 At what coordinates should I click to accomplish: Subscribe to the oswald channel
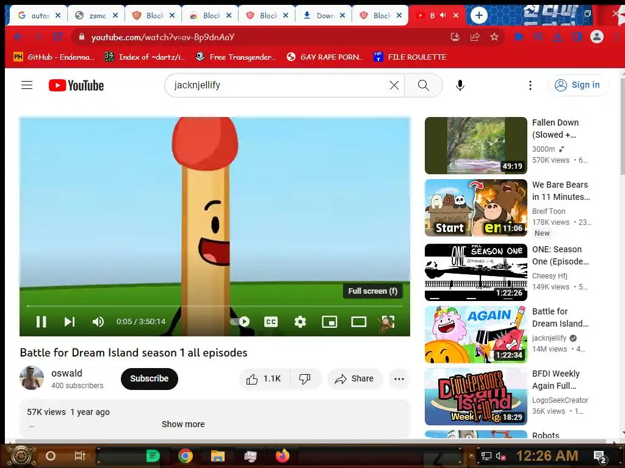coord(149,378)
